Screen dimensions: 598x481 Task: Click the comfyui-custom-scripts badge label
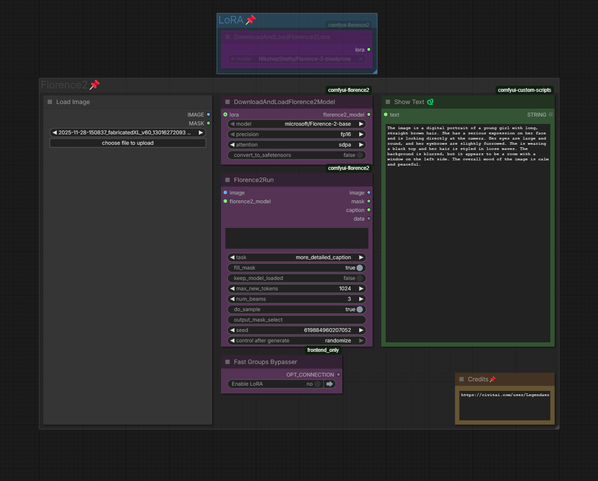pyautogui.click(x=524, y=90)
